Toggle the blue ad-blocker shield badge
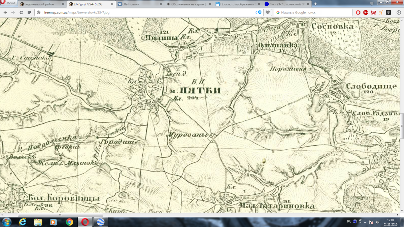 point(260,12)
